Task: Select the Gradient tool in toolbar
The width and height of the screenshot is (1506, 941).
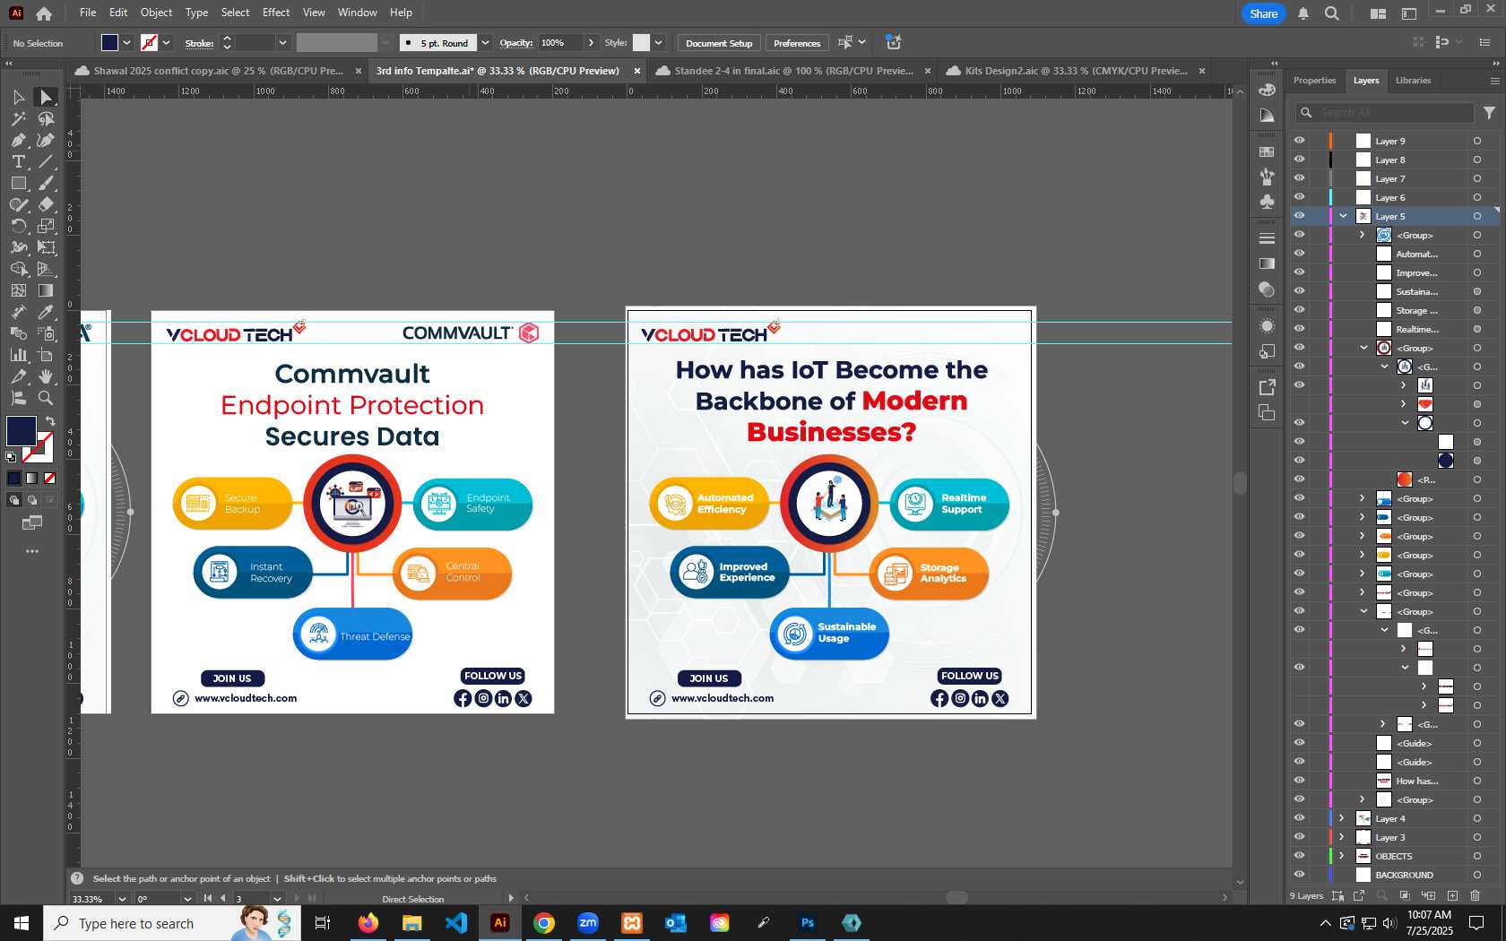Action: coord(46,290)
